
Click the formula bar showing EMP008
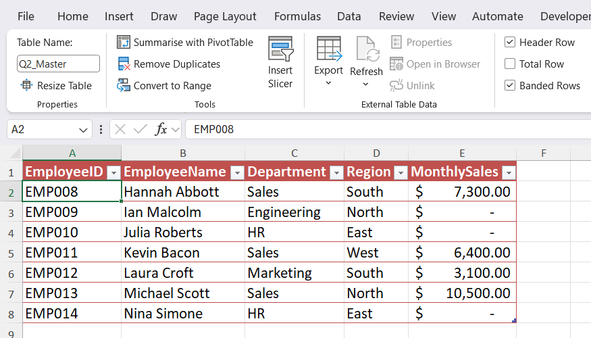click(x=388, y=129)
